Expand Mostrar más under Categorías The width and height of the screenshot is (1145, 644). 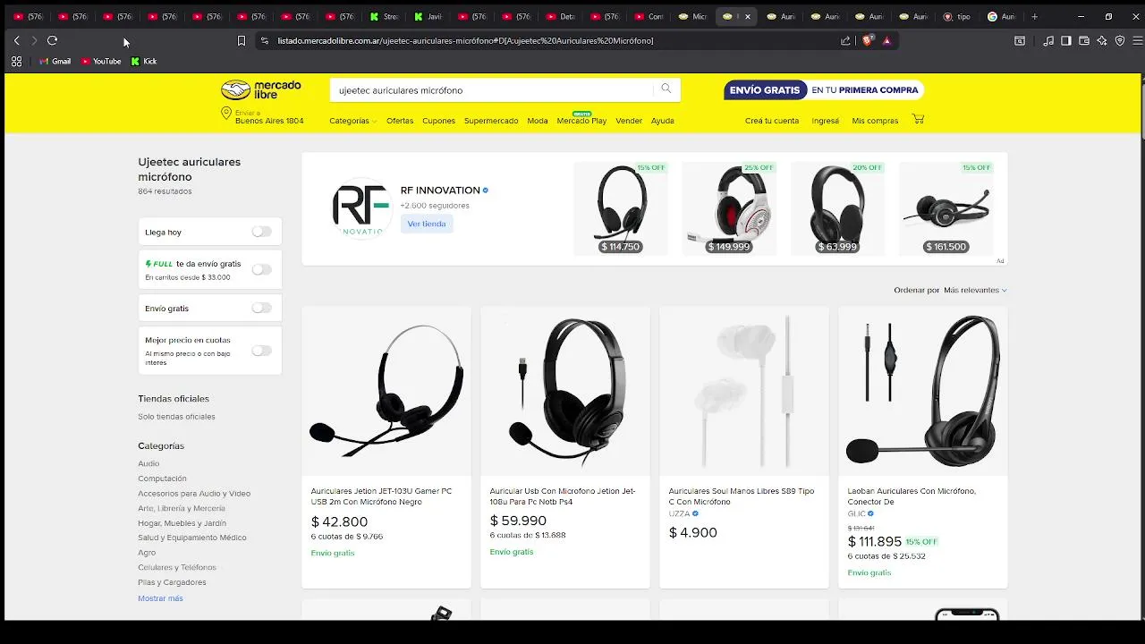(160, 597)
